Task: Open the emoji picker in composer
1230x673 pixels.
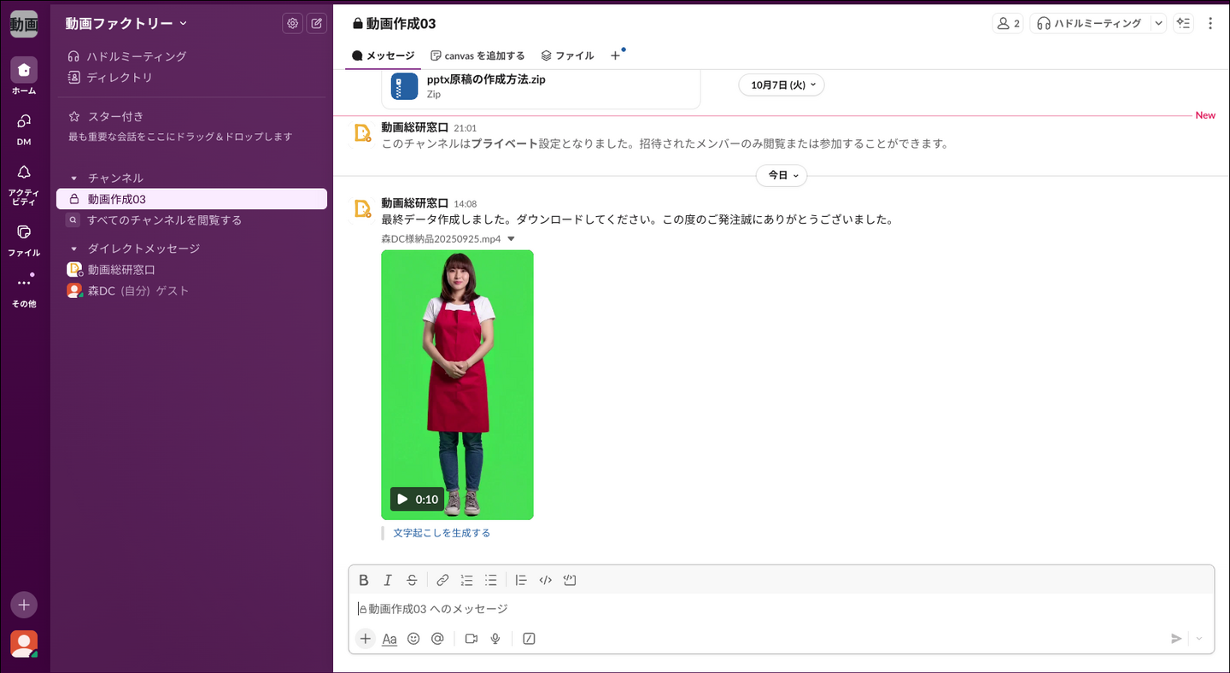Action: point(413,638)
